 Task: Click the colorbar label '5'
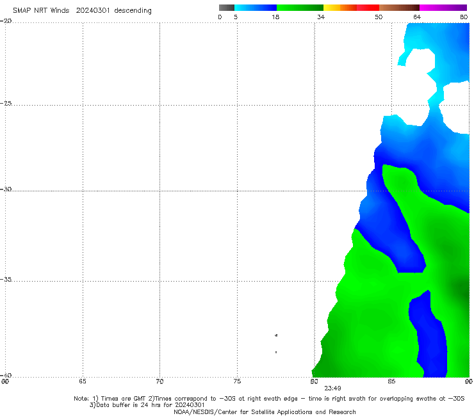[236, 17]
